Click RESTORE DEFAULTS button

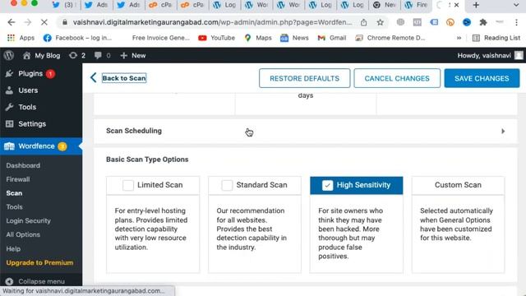click(304, 78)
